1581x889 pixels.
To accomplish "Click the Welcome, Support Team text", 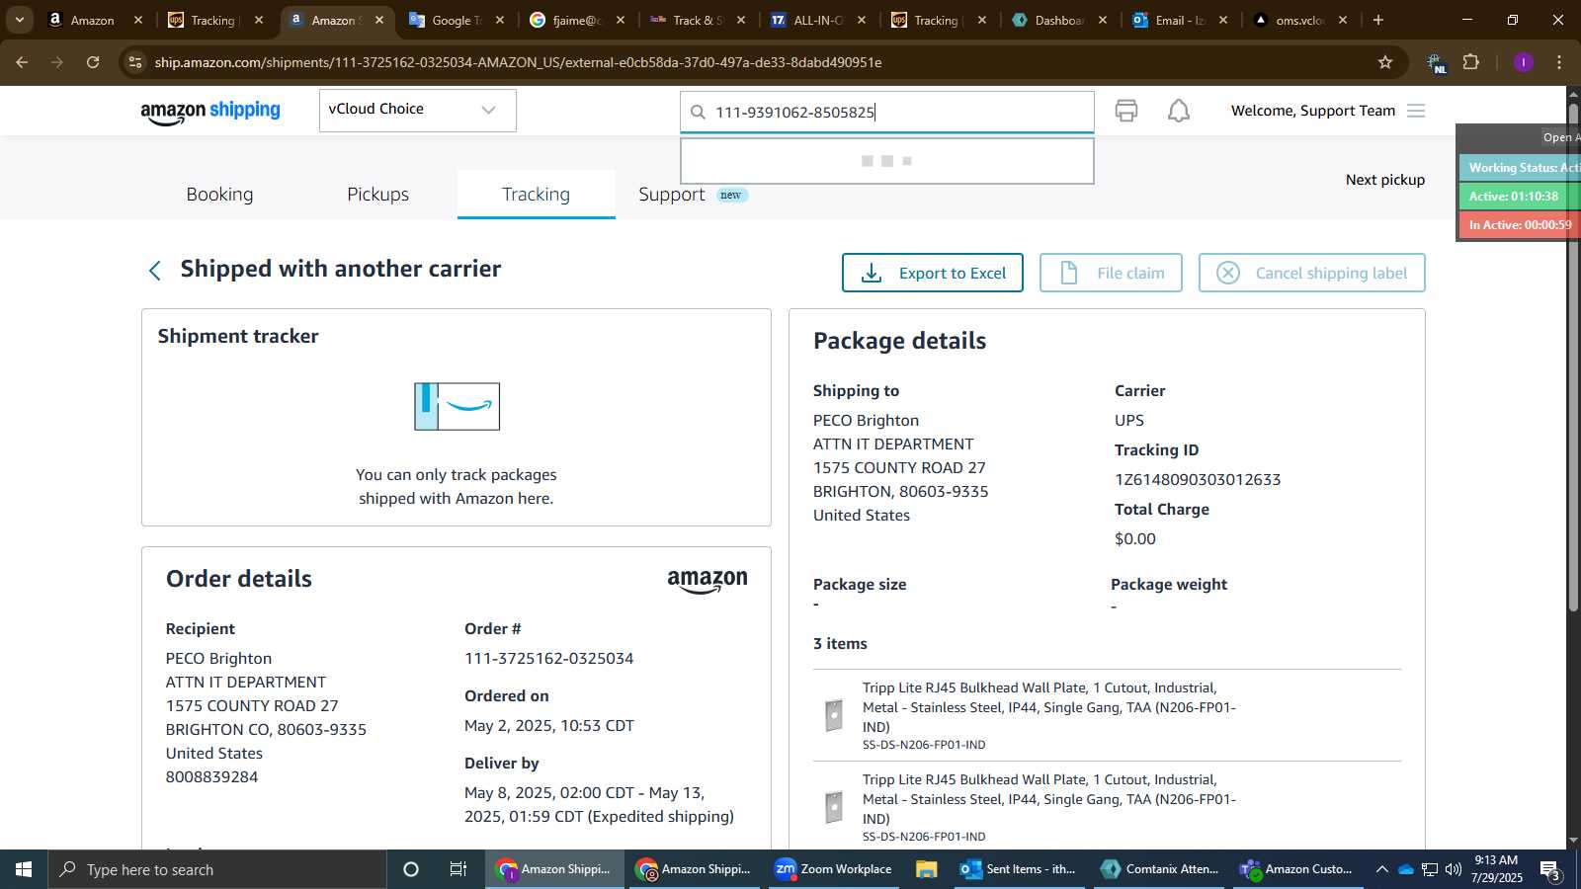I will point(1313,111).
